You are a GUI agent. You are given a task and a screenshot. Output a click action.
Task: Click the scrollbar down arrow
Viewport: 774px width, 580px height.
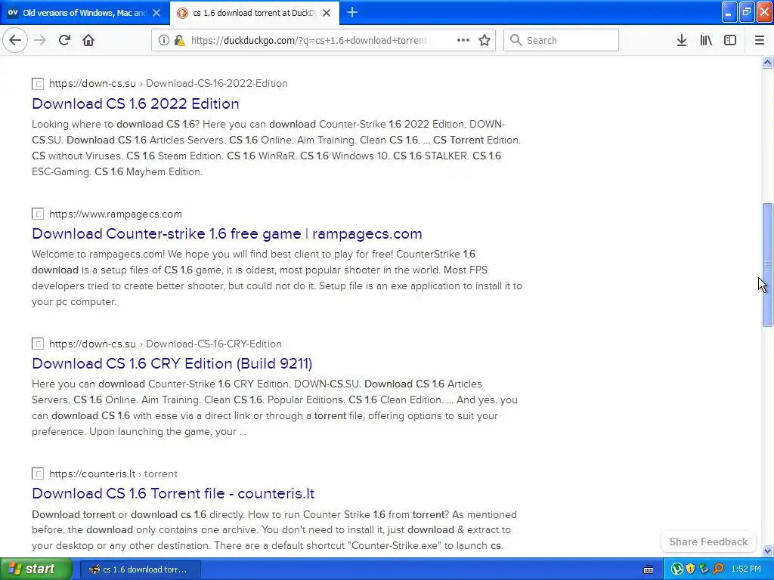click(x=767, y=551)
